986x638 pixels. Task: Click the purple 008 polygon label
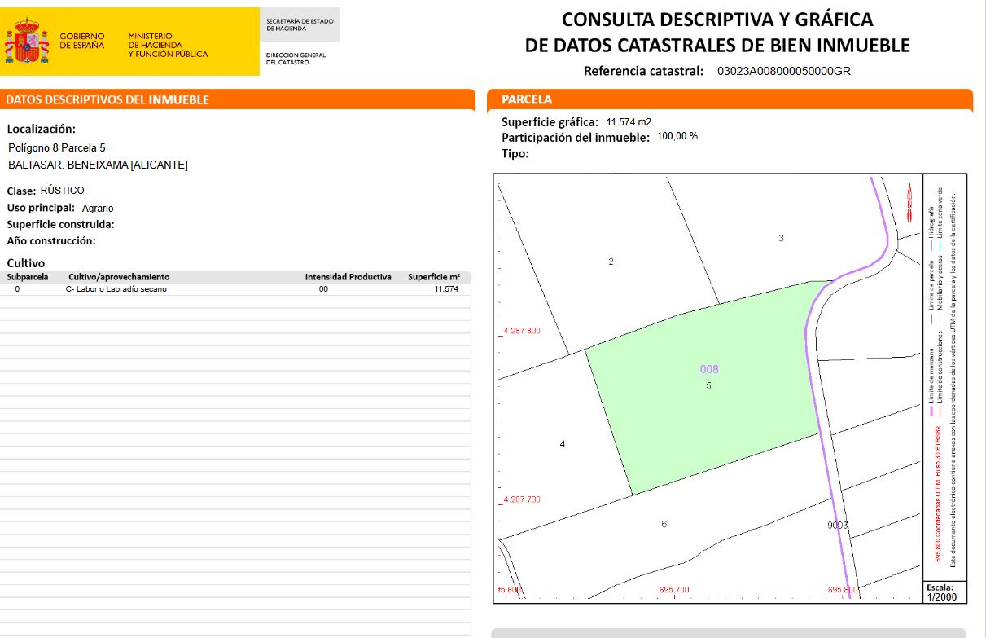(709, 369)
